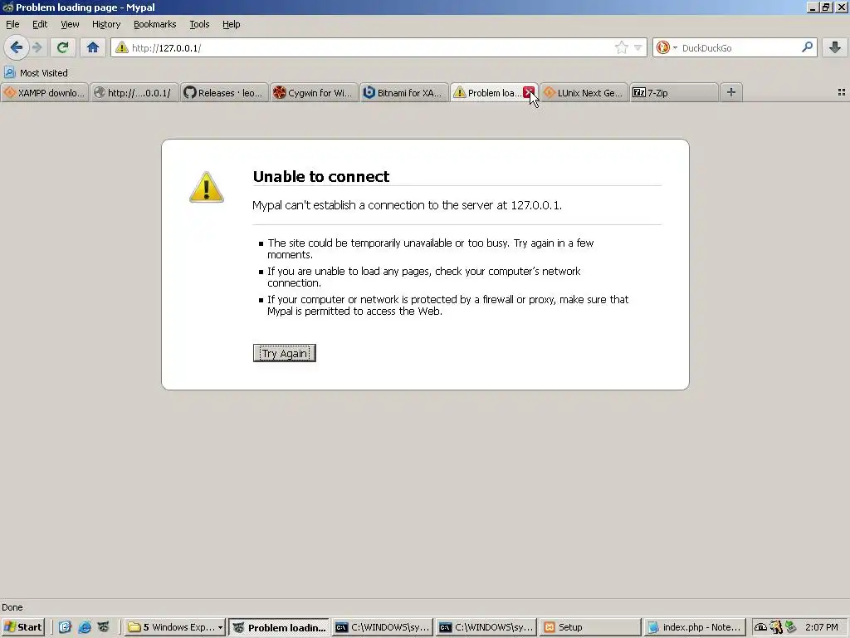Switch to the 7-Zip tab
The width and height of the screenshot is (850, 638).
click(x=674, y=93)
